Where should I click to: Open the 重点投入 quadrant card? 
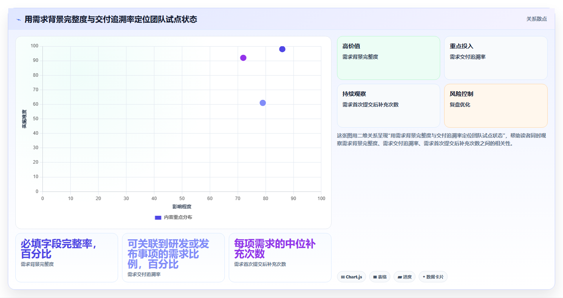496,58
